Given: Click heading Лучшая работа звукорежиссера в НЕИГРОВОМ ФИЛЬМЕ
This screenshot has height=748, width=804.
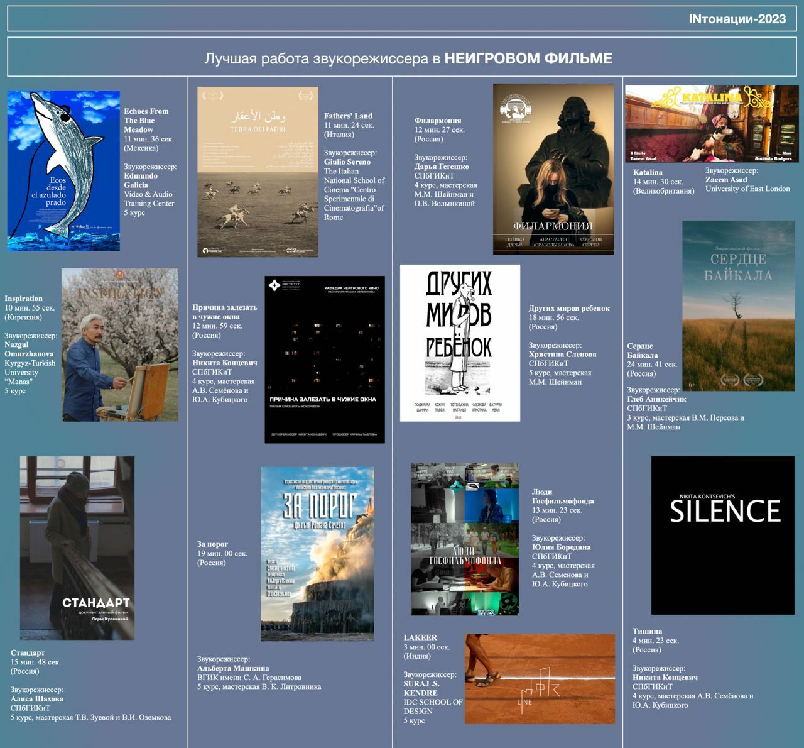Looking at the screenshot, I should pyautogui.click(x=408, y=58).
